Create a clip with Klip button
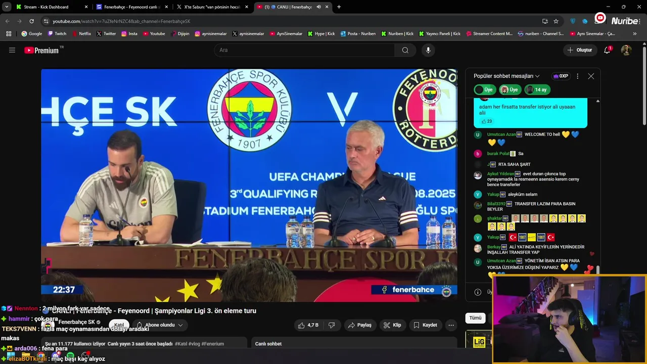647x364 pixels. 392,325
